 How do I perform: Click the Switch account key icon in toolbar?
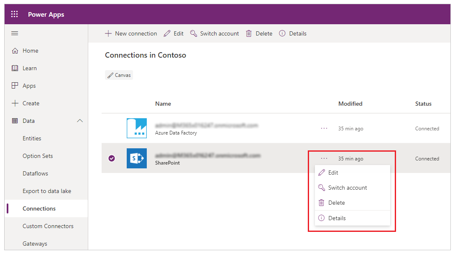point(194,33)
